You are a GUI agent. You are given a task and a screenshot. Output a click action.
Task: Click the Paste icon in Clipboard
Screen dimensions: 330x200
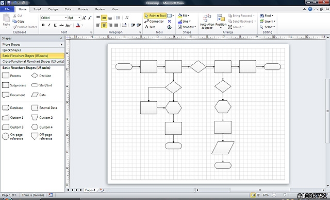6,18
